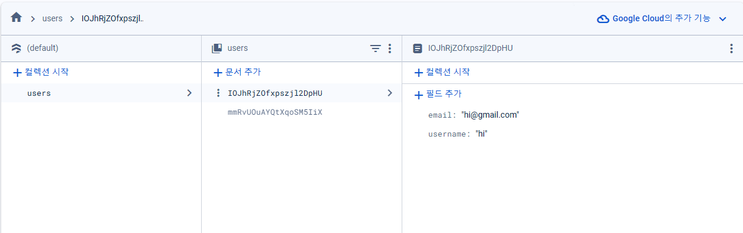
Task: Click the "hi" username value
Action: coord(481,134)
